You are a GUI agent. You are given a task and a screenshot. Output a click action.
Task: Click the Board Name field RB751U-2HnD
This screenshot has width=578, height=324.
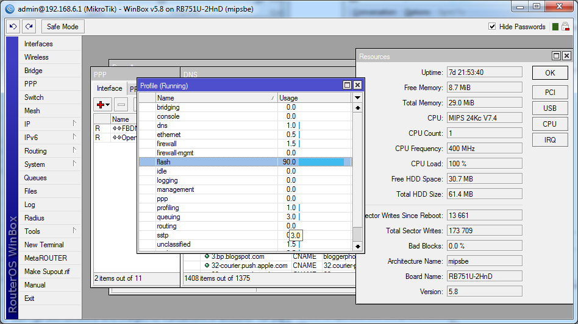click(x=484, y=276)
